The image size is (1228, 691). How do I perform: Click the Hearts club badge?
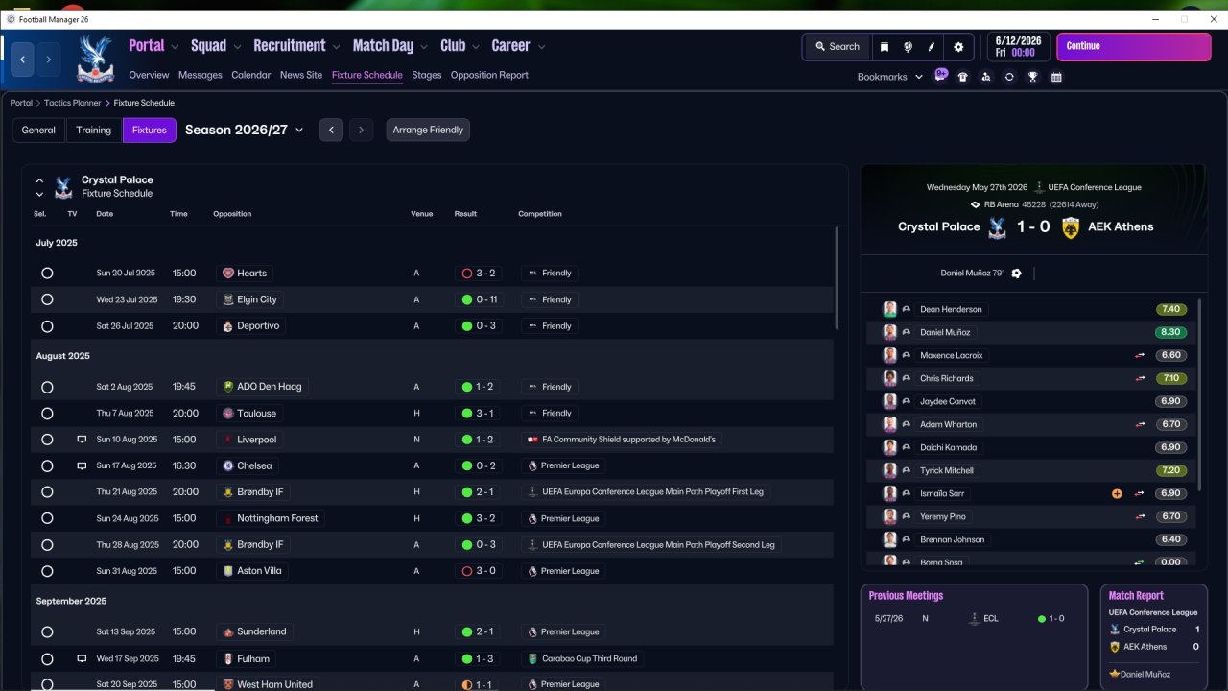228,274
